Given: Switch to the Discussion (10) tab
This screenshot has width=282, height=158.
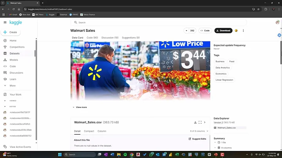Looking at the screenshot, I should coord(110,38).
